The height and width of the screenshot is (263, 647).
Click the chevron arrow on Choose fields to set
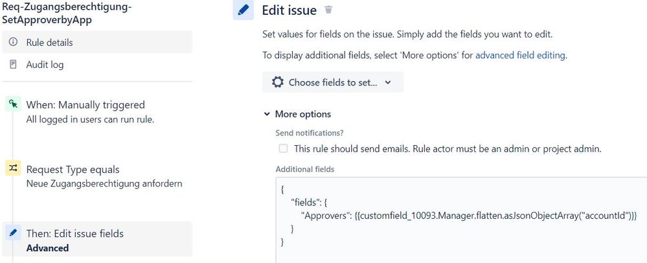(387, 82)
